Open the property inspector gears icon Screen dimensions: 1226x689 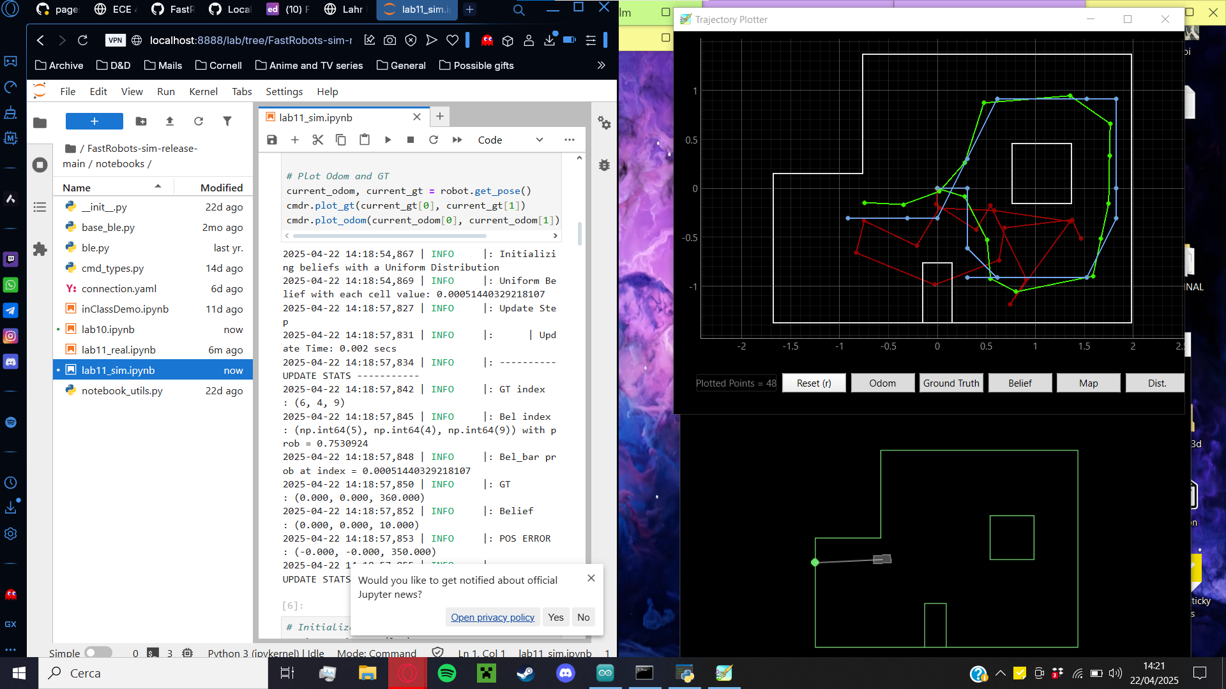pyautogui.click(x=604, y=122)
